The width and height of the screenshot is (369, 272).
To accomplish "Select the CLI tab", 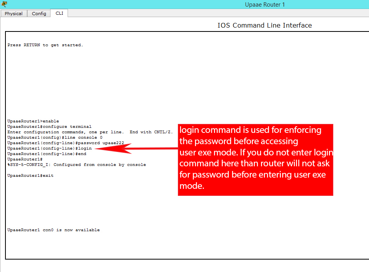I will (59, 13).
